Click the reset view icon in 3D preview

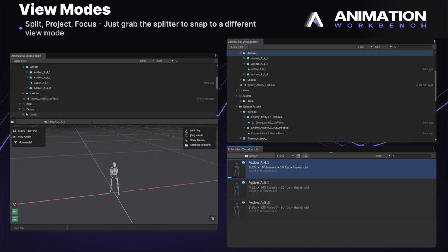tap(15, 204)
